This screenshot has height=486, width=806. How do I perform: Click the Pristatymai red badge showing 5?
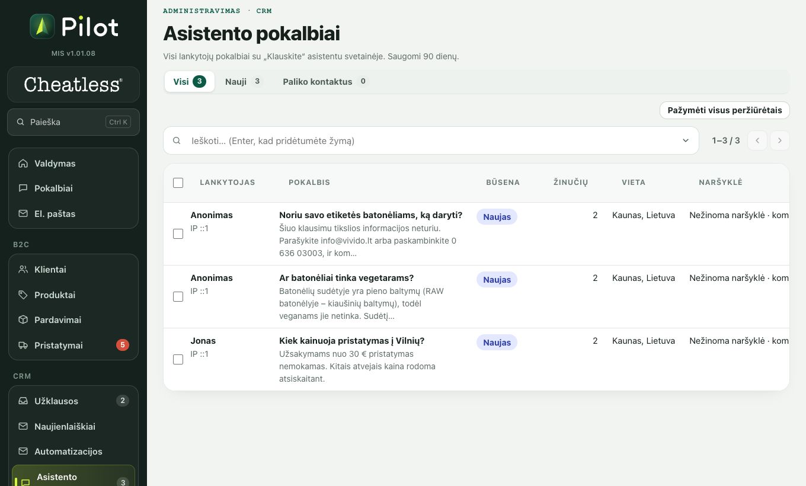coord(123,345)
